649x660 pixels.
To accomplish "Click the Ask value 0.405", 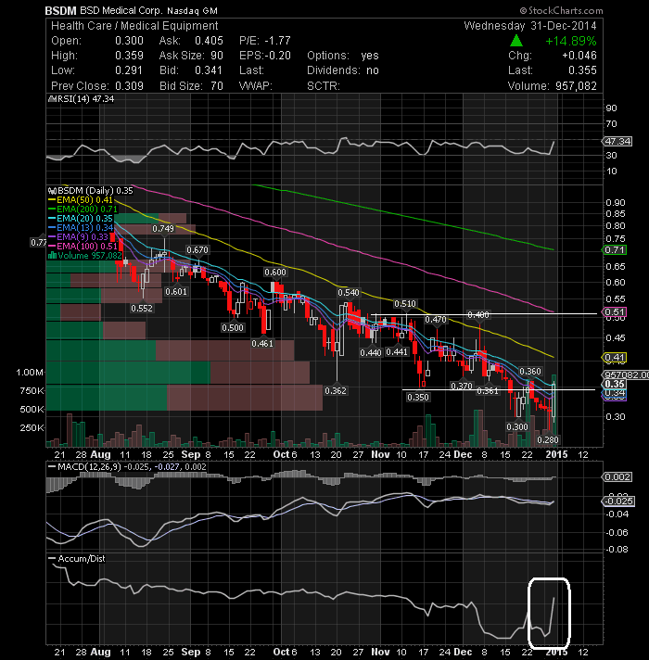I will (x=209, y=41).
